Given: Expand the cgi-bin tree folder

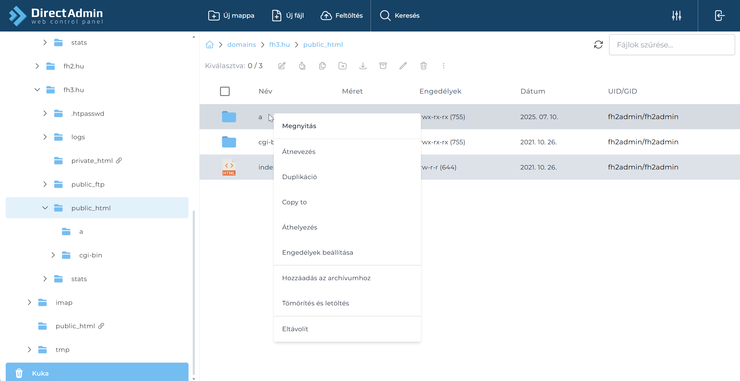Looking at the screenshot, I should (53, 255).
